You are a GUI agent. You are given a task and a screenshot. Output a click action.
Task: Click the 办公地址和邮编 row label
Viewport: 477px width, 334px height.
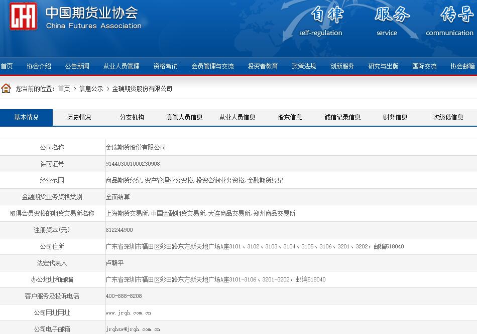click(x=52, y=279)
